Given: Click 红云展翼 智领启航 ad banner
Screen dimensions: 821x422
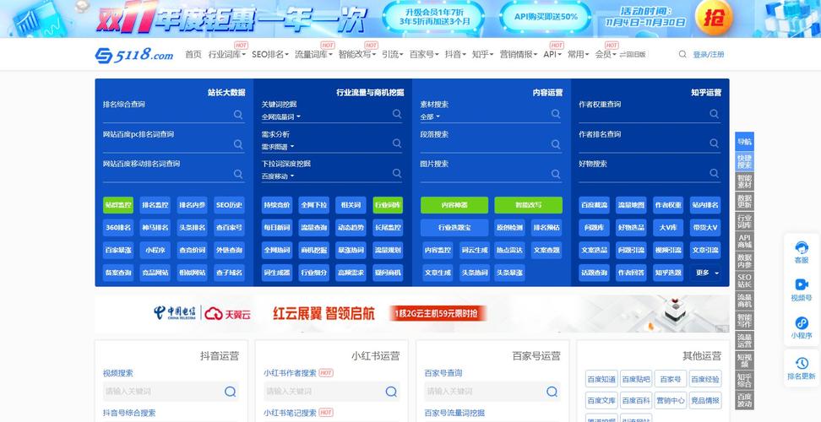Looking at the screenshot, I should tap(411, 314).
